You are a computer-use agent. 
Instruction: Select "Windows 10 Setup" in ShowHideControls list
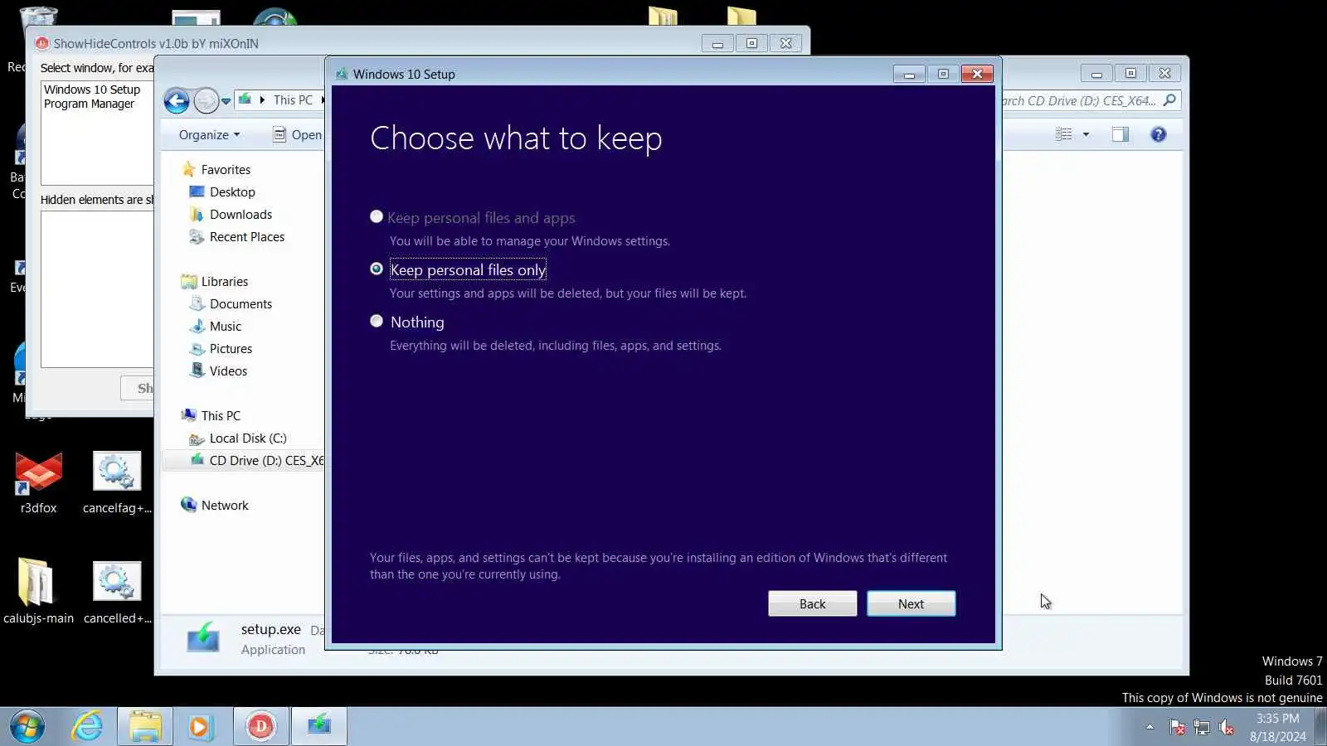[92, 90]
